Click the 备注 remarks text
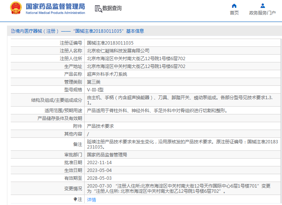This screenshot has width=282, height=205. pyautogui.click(x=182, y=144)
